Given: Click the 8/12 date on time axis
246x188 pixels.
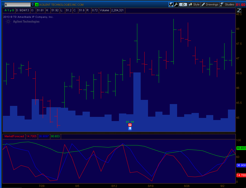Looking at the screenshot, I should tap(114, 186).
